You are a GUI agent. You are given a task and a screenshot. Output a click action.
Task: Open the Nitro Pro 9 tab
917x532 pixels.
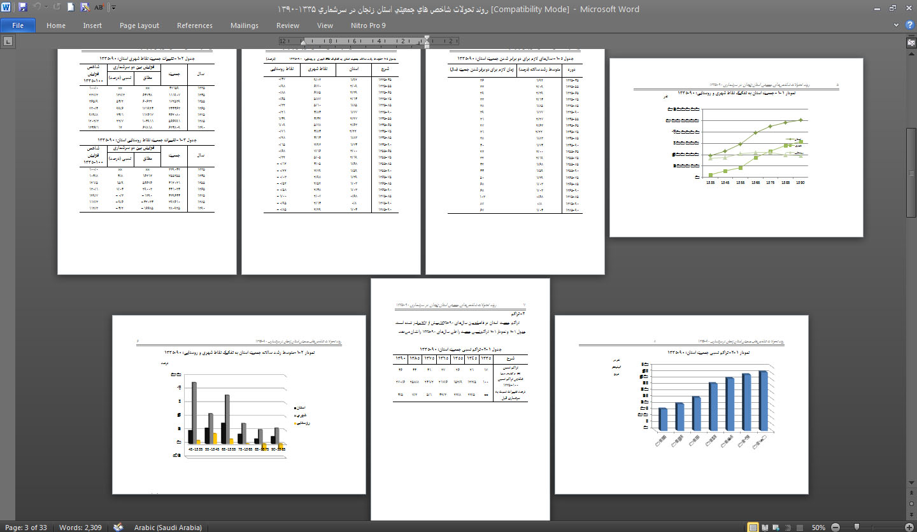pos(368,25)
